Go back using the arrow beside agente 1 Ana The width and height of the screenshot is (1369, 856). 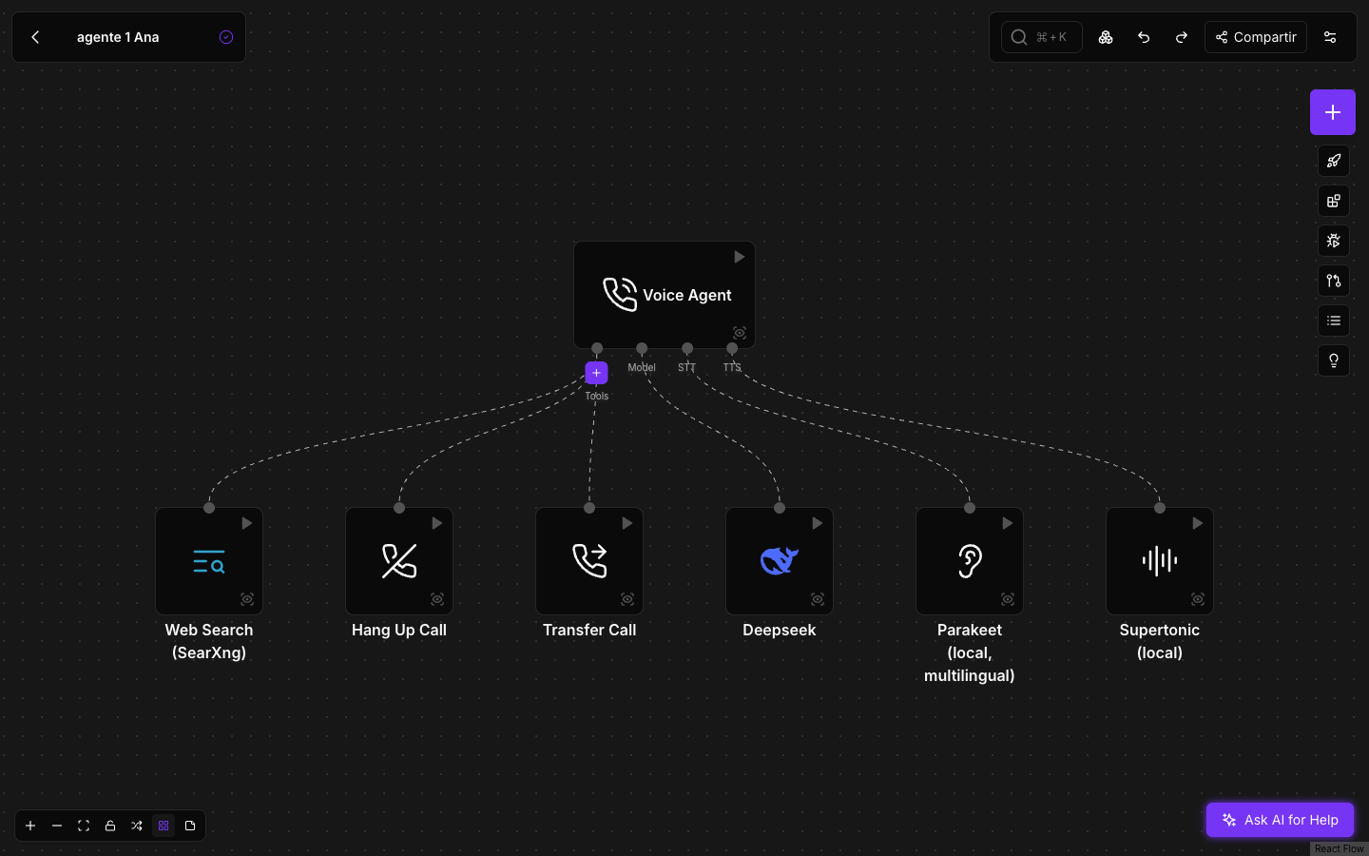click(x=35, y=37)
